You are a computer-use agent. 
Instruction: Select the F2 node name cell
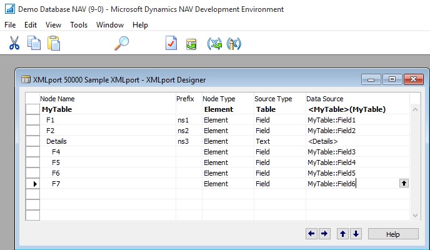pos(107,131)
